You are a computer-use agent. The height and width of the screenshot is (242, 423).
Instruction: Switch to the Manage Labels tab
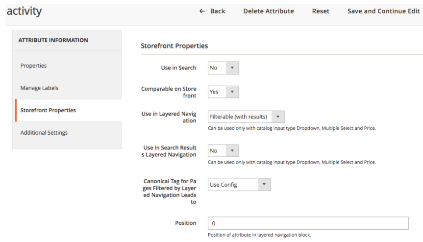coord(39,88)
